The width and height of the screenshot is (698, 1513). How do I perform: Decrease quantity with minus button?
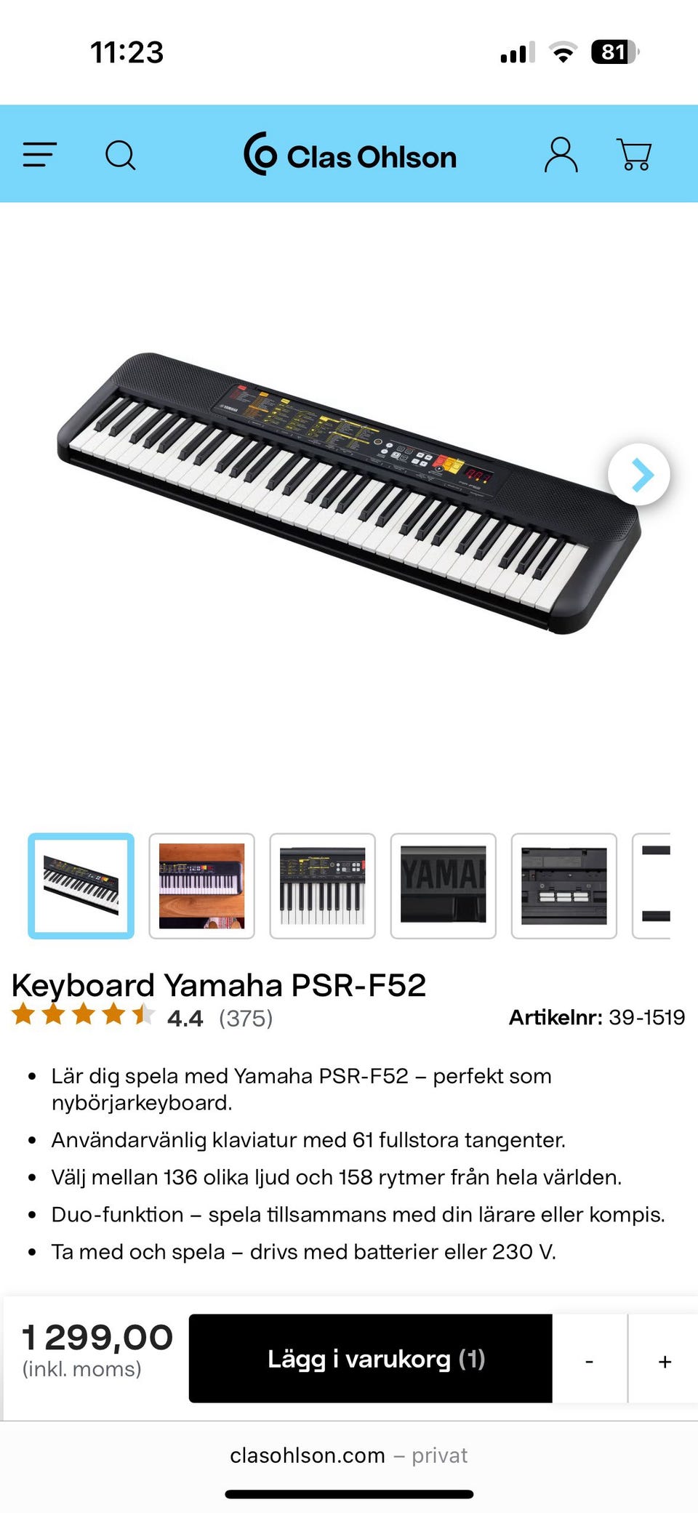pyautogui.click(x=590, y=1358)
